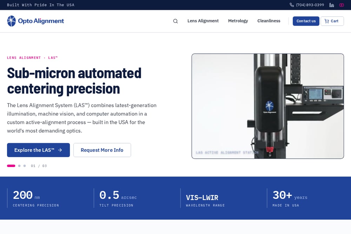Click the Opto Alignment wordmark
351x234 pixels.
click(41, 21)
